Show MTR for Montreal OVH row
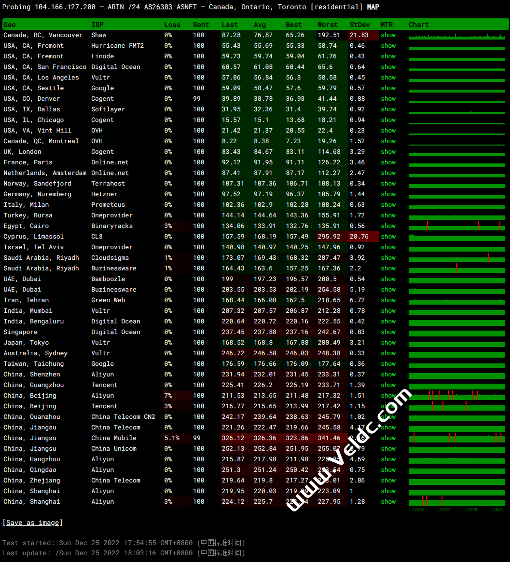 click(388, 141)
